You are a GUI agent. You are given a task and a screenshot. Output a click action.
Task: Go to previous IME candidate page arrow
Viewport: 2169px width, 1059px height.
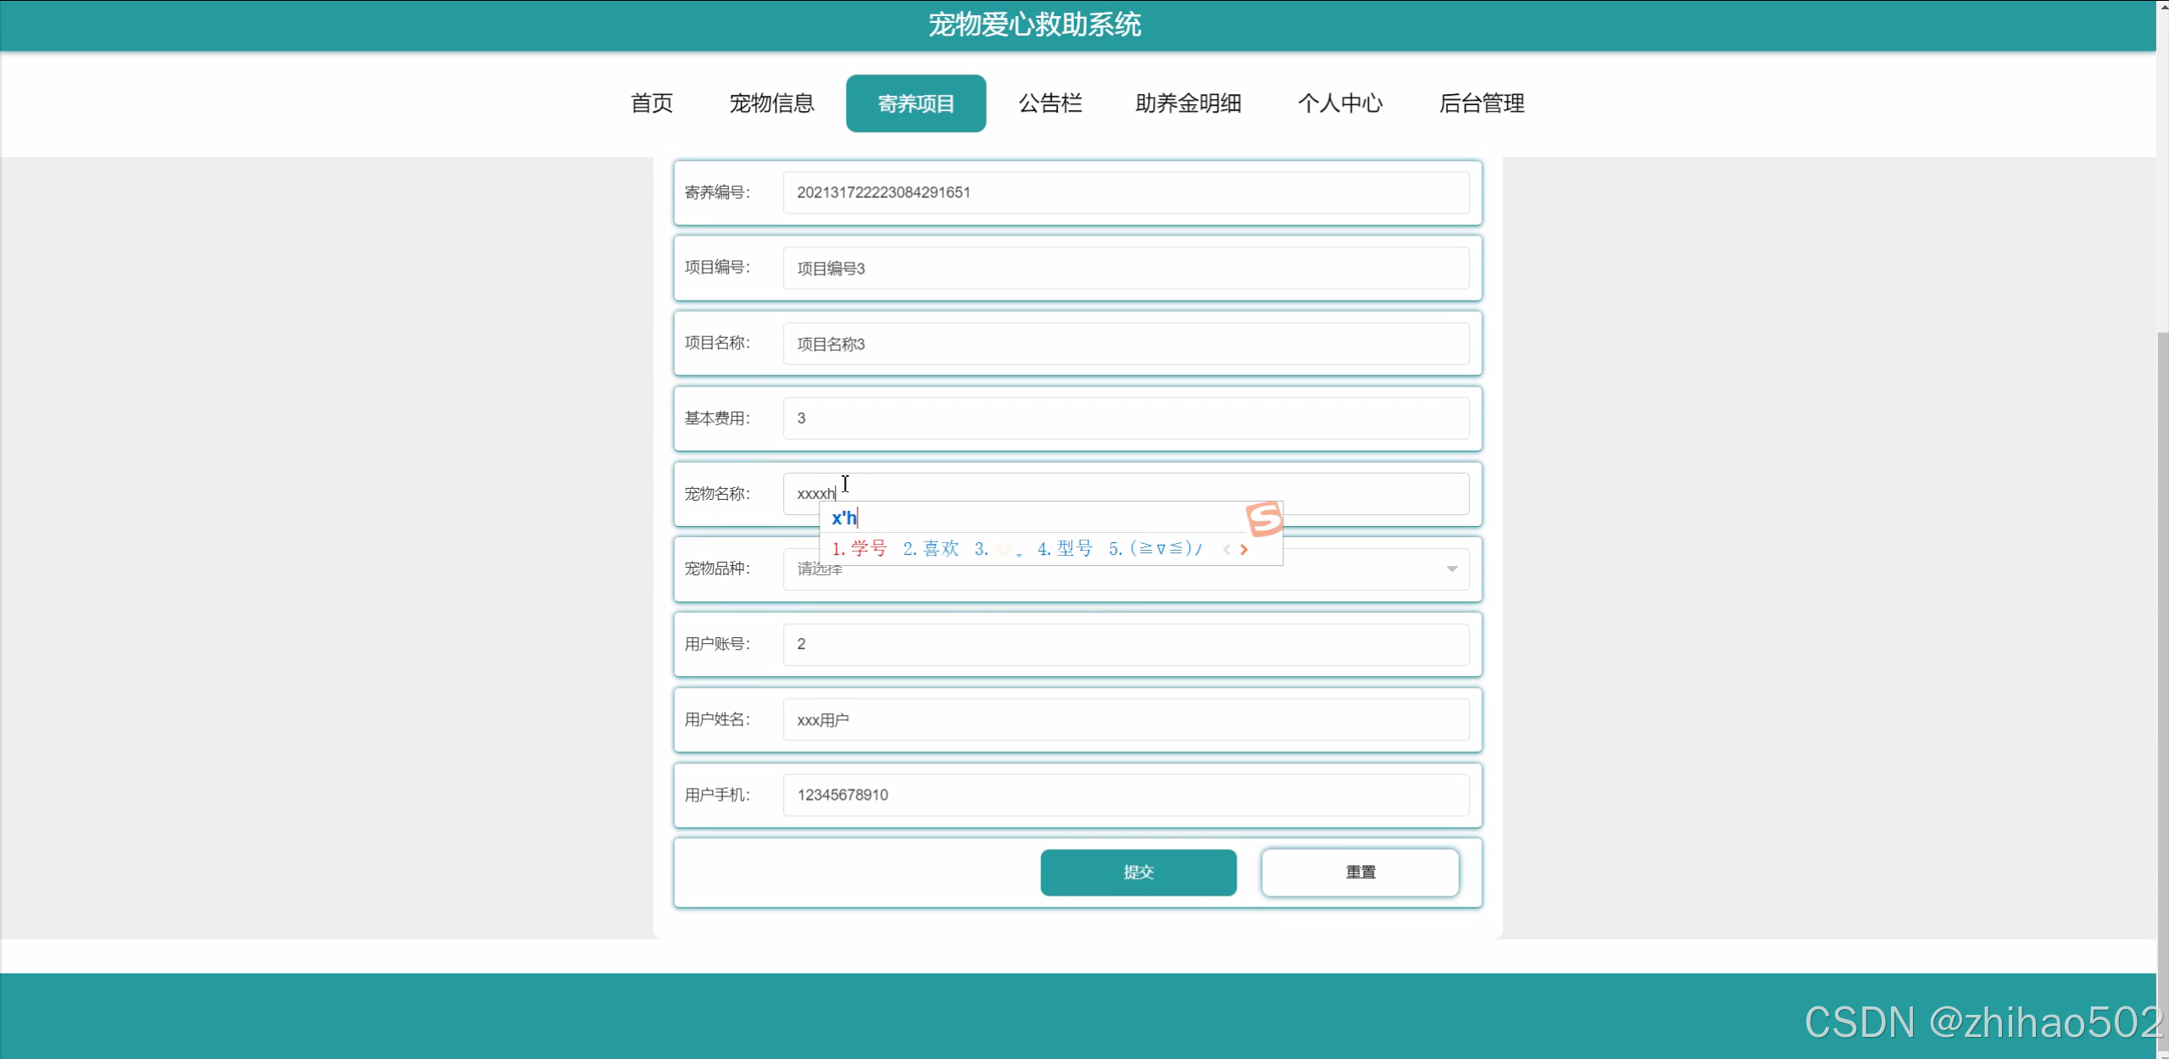point(1226,550)
